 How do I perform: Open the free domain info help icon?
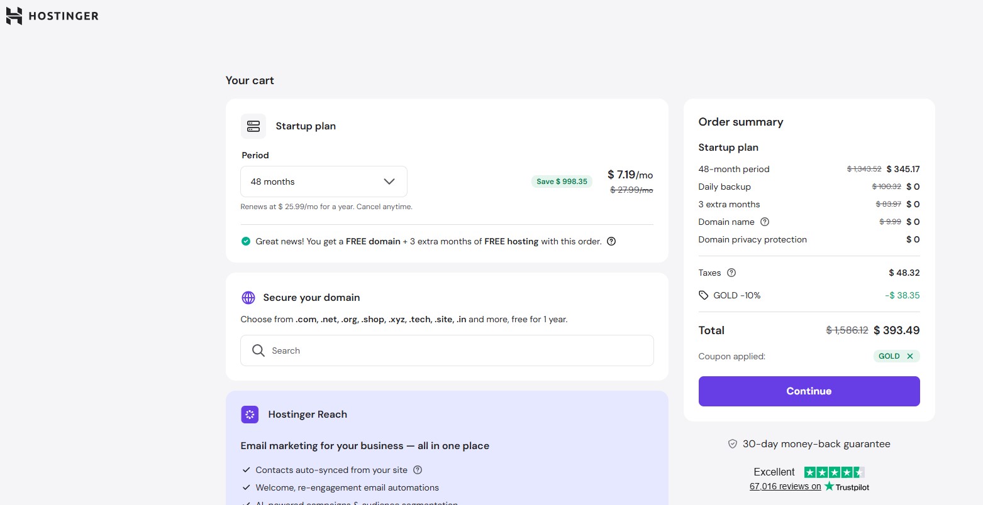(611, 241)
